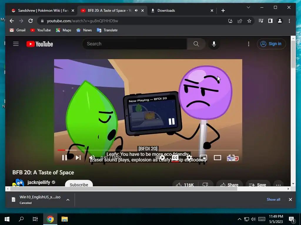Bookmark this page with star
This screenshot has width=301, height=225.
pyautogui.click(x=249, y=21)
